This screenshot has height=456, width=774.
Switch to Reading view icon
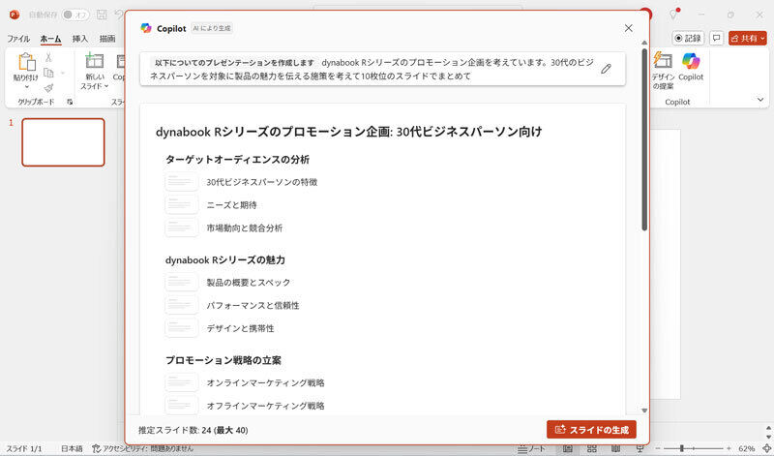(615, 448)
